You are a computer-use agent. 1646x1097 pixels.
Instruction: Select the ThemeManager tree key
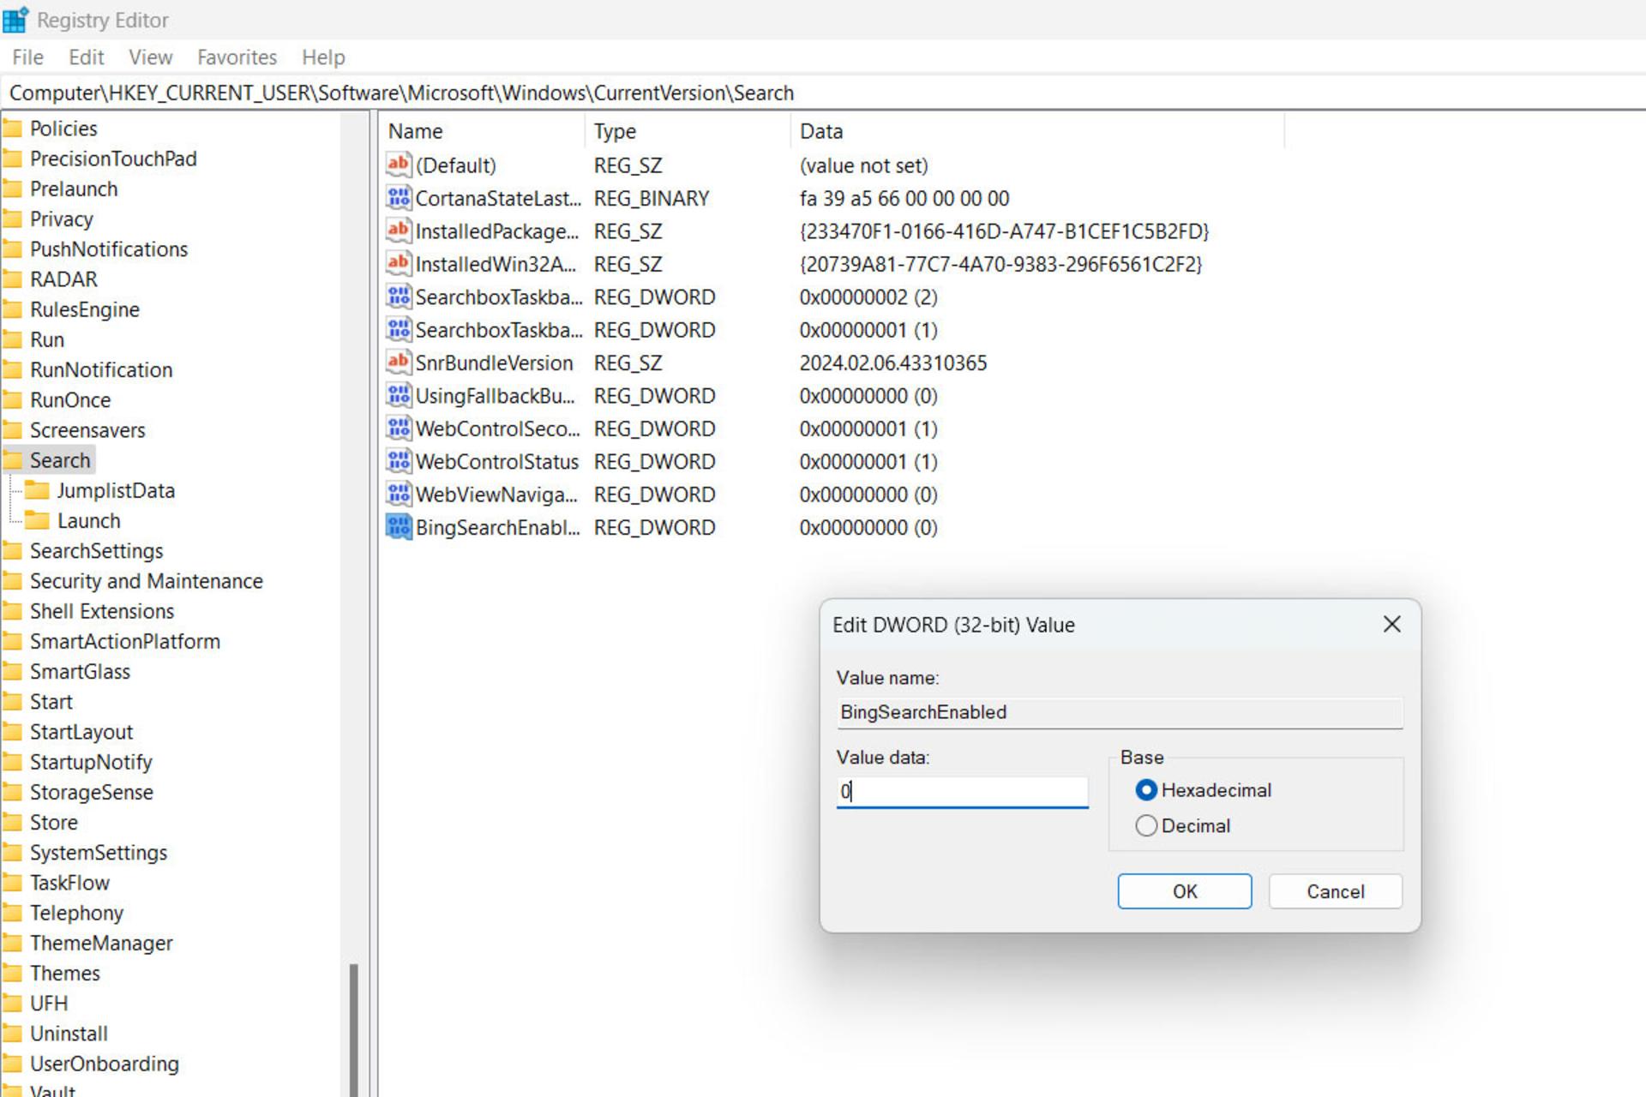[x=101, y=943]
